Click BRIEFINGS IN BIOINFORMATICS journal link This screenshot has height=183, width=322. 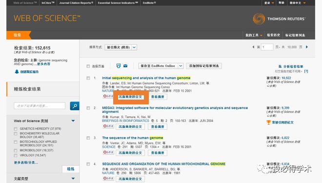pyautogui.click(x=125, y=121)
